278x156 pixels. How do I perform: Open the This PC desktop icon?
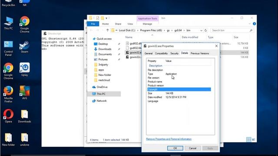[x=8, y=23]
